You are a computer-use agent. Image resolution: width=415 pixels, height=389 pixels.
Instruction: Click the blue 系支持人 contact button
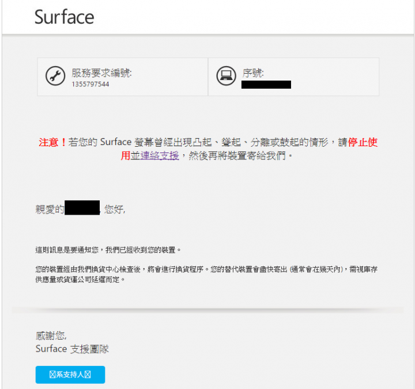tap(70, 375)
